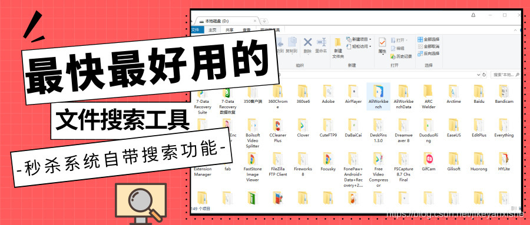Select the FSCapture 8.7 Chs Final folder
530x225 pixels.
(x=403, y=167)
